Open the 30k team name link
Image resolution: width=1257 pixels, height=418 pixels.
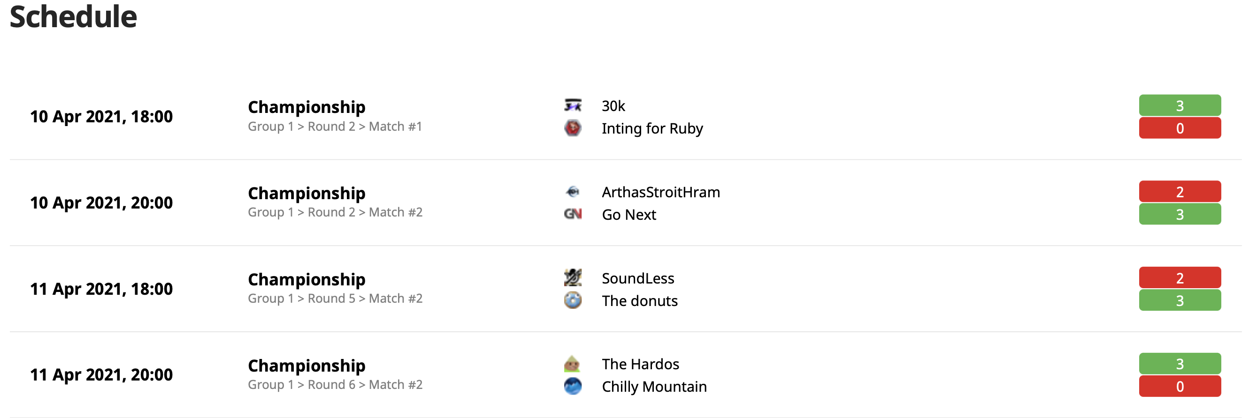[x=613, y=106]
